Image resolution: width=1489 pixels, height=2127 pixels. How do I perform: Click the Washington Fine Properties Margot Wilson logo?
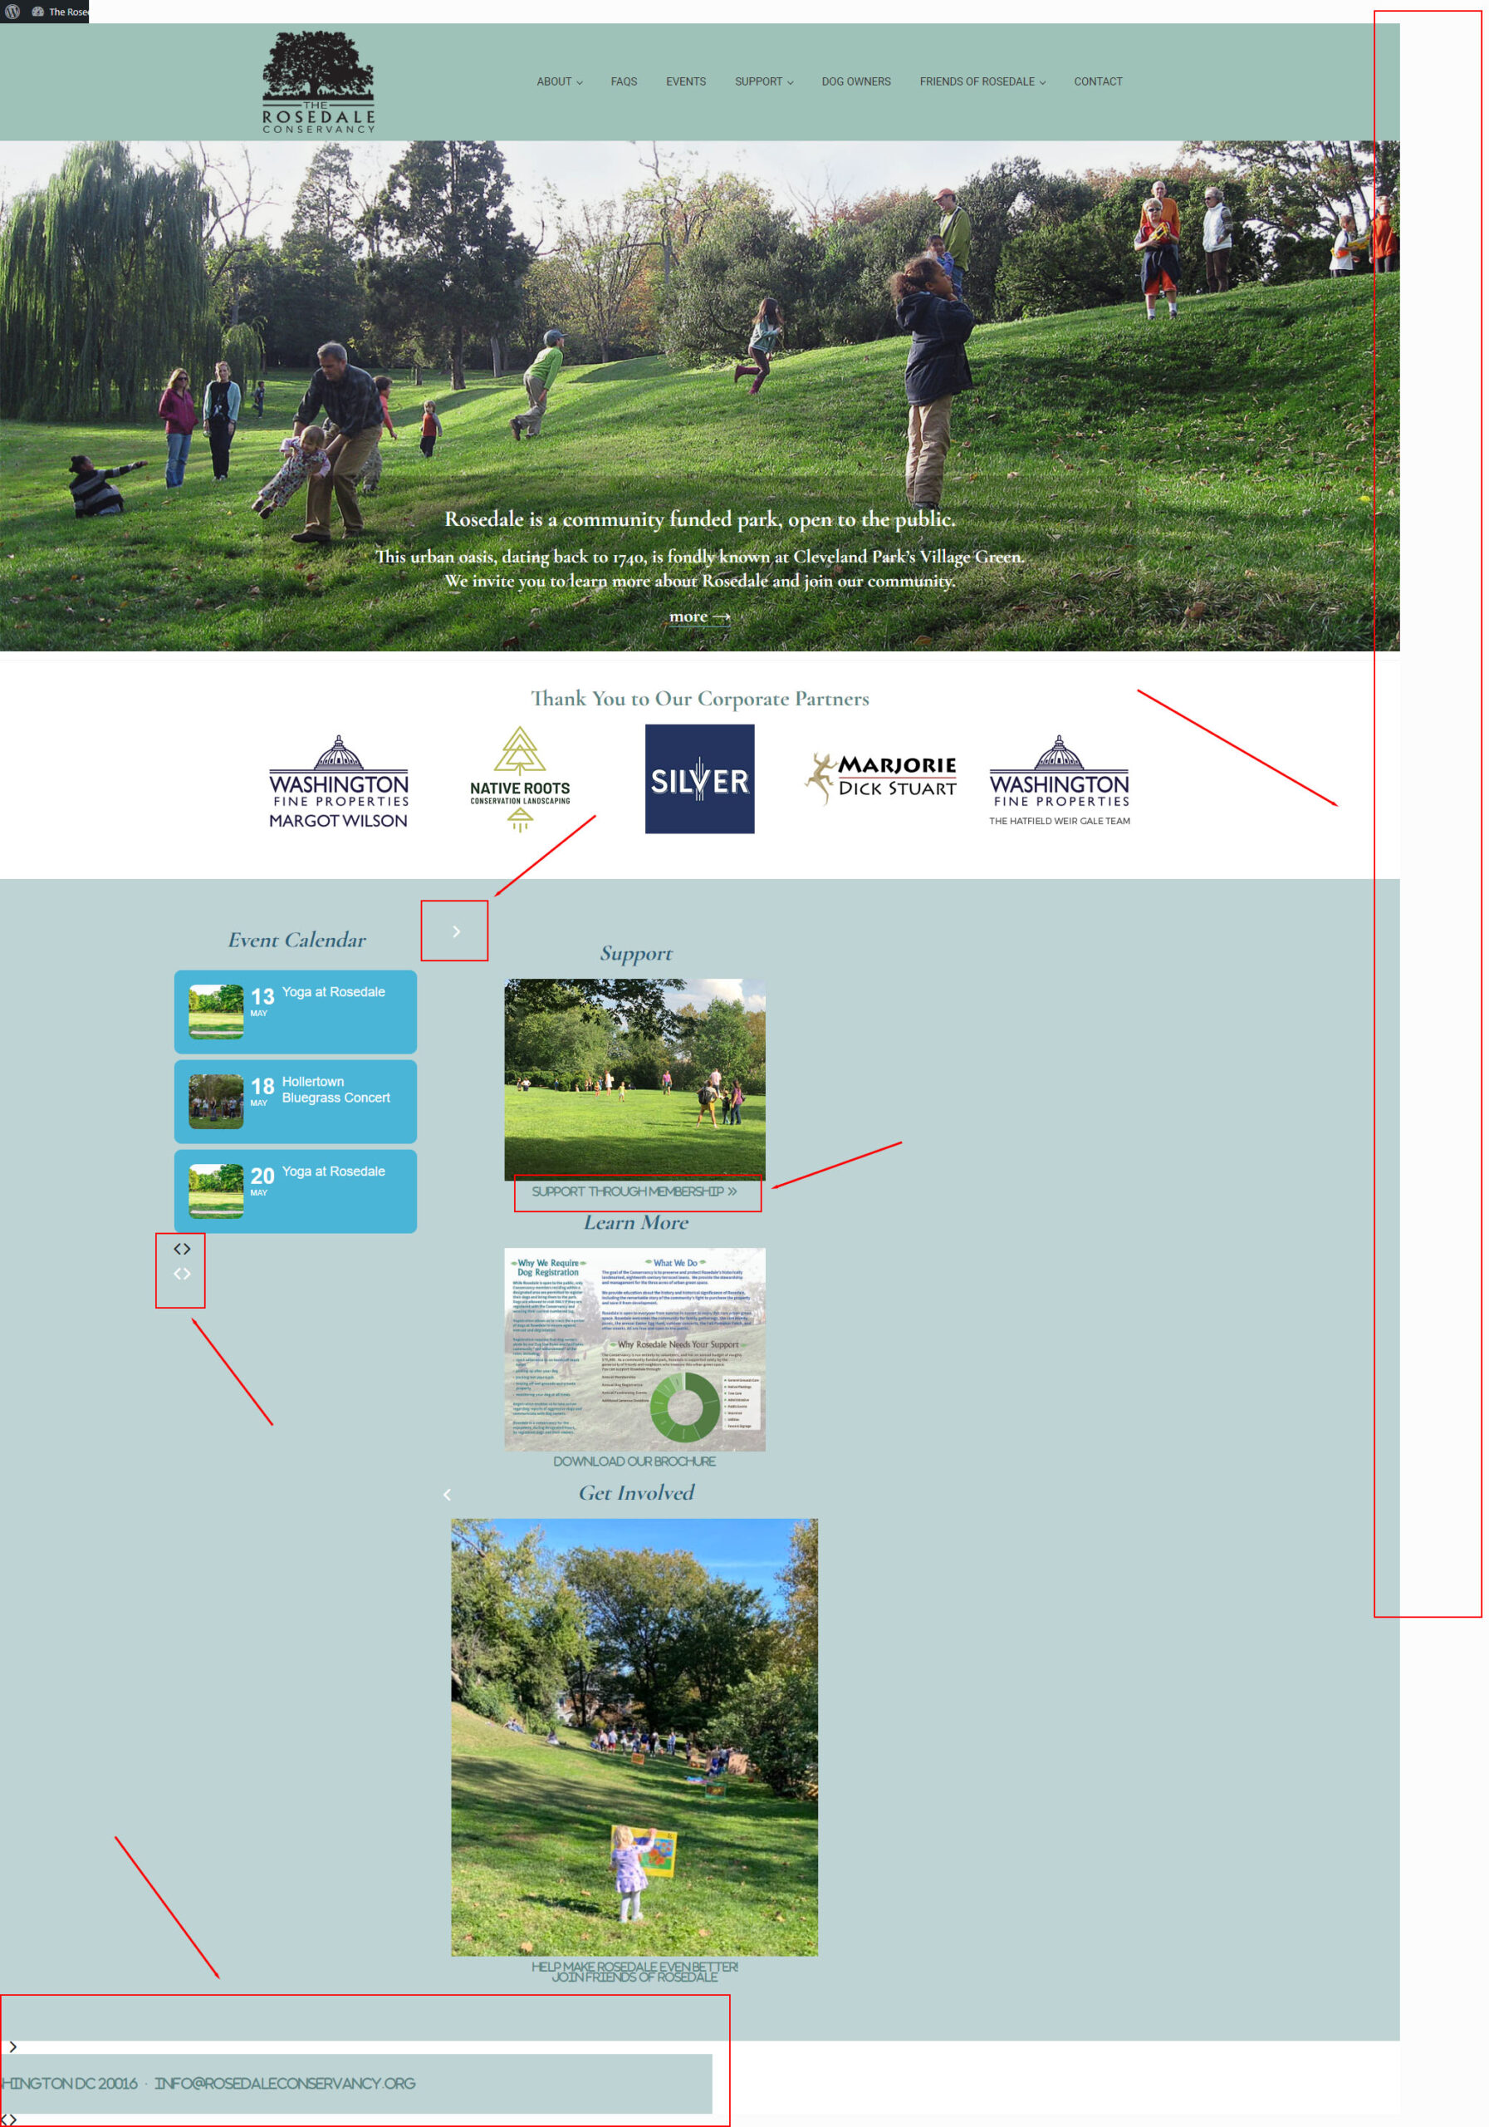(x=338, y=781)
